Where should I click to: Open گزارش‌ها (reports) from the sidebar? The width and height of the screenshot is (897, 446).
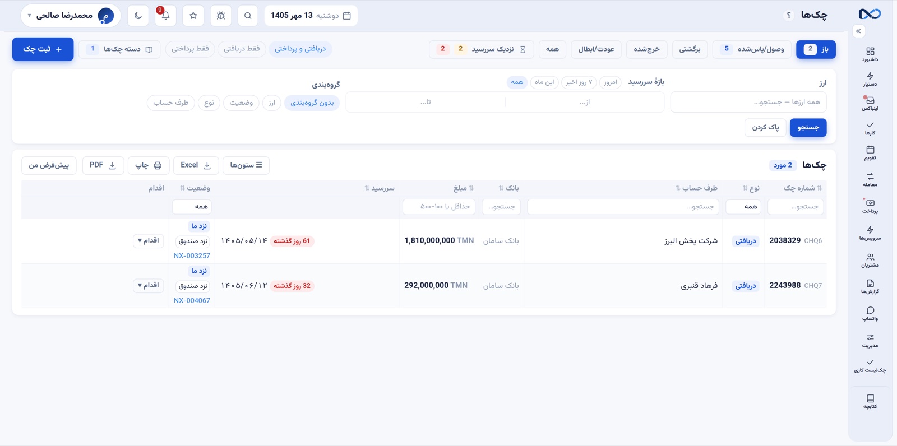pyautogui.click(x=870, y=287)
